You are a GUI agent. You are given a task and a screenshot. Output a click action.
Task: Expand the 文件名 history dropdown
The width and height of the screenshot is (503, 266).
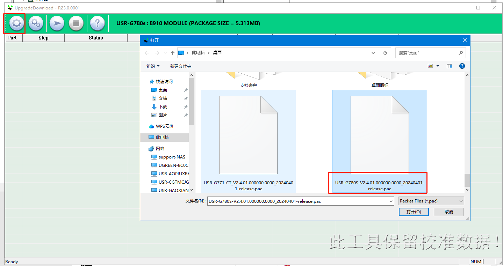click(x=391, y=201)
